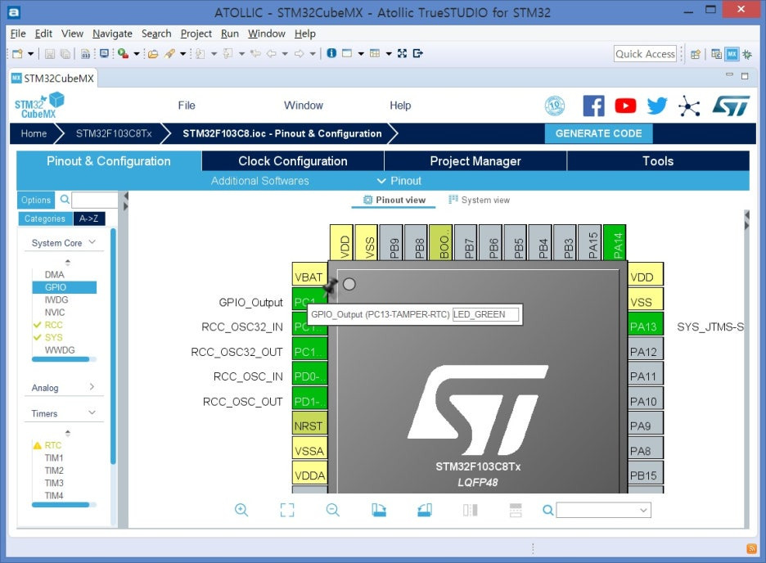Click the exit arrow toolbar icon
Image resolution: width=766 pixels, height=563 pixels.
[417, 53]
